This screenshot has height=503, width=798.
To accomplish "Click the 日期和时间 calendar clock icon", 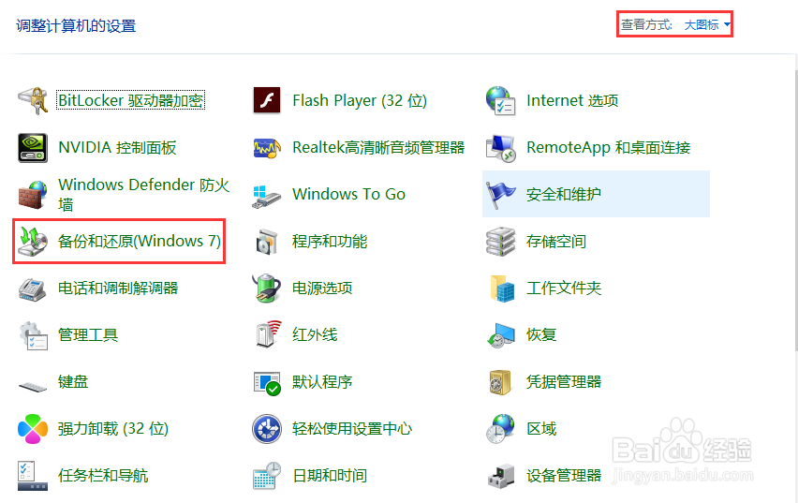I will click(x=267, y=476).
